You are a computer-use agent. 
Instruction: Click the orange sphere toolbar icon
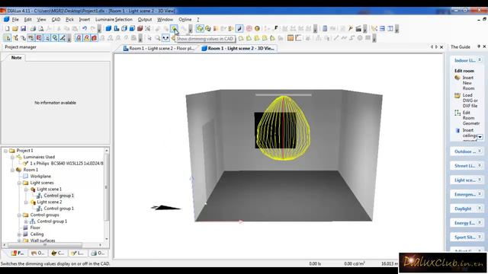click(257, 29)
